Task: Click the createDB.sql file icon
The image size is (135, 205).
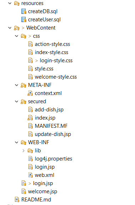Action: pyautogui.click(x=24, y=11)
